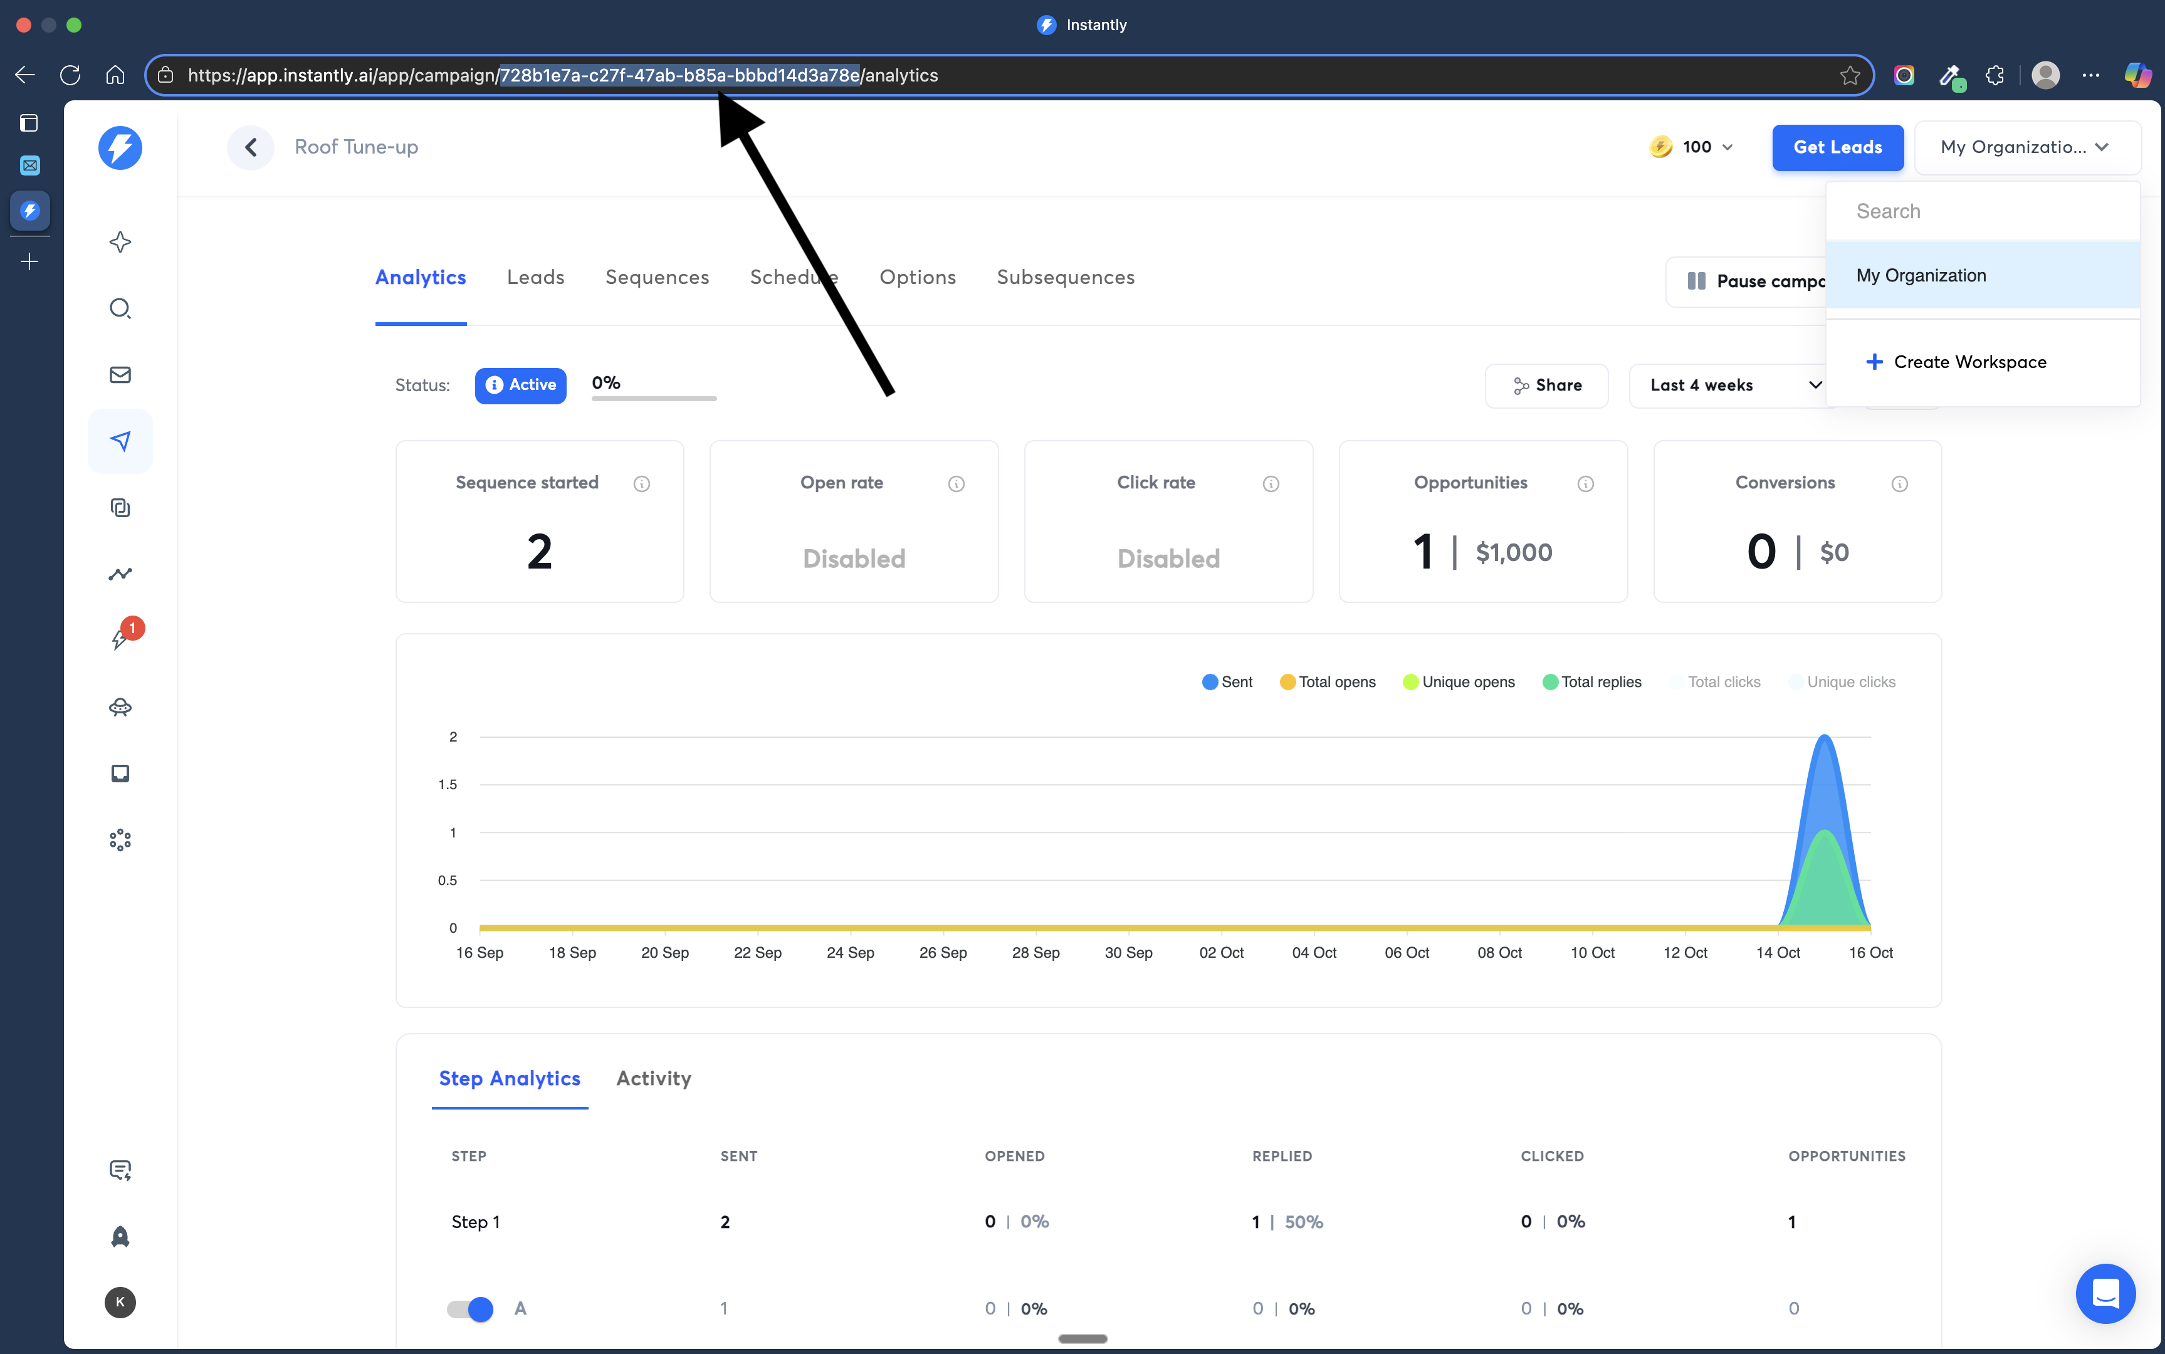Screen dimensions: 2165x1354
Task: Open the sparkle icon at sidebar top
Action: pos(120,242)
